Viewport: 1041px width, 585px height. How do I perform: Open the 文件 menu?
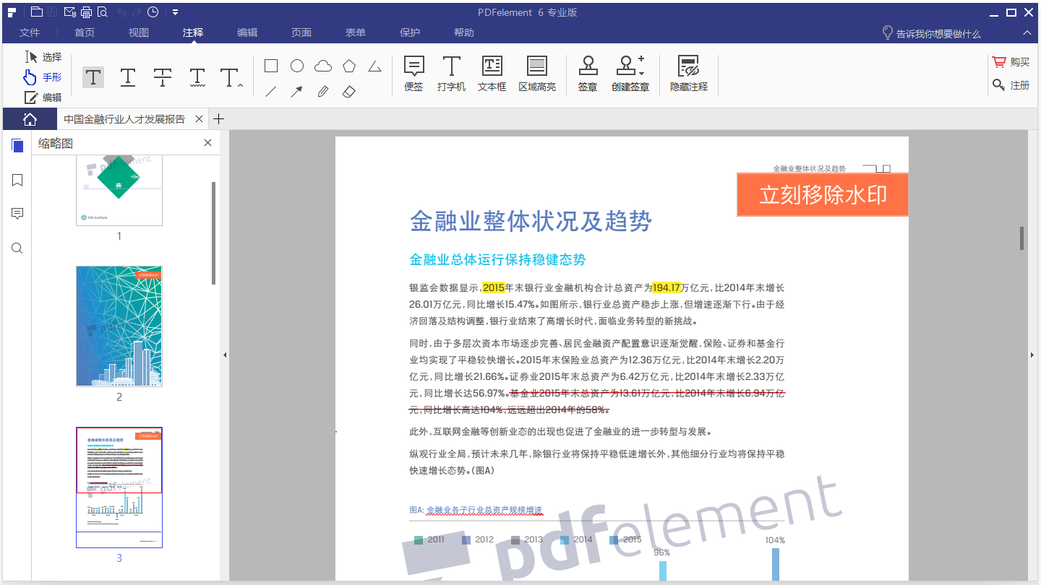tap(30, 32)
